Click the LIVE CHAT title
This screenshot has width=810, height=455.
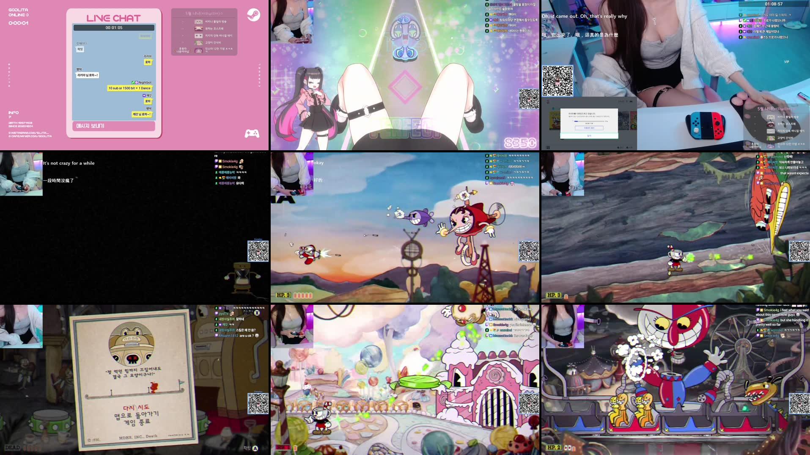pyautogui.click(x=113, y=18)
